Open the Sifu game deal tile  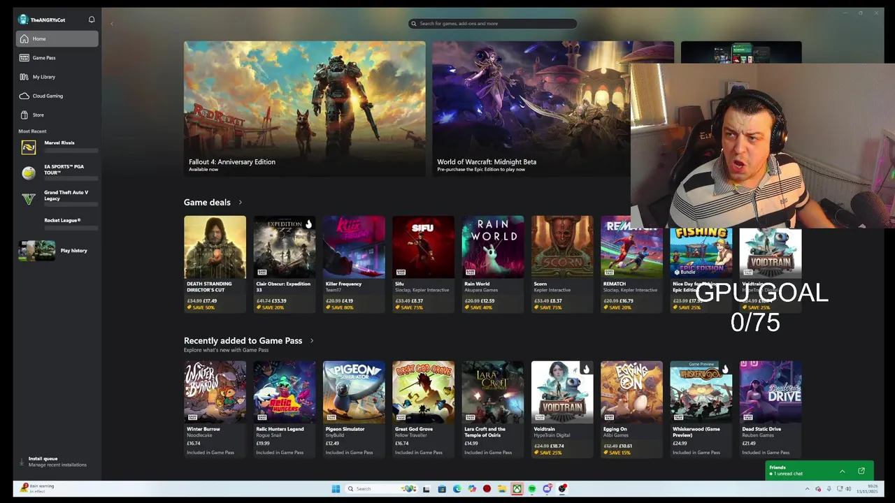[423, 264]
